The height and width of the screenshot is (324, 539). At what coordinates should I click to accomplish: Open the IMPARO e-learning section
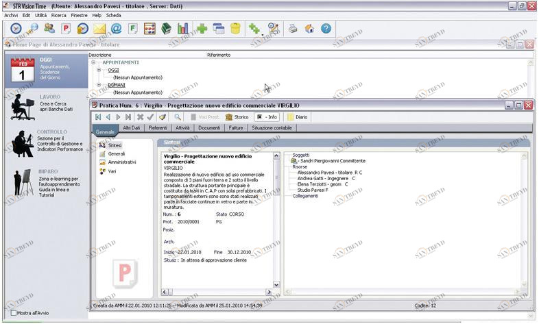47,183
